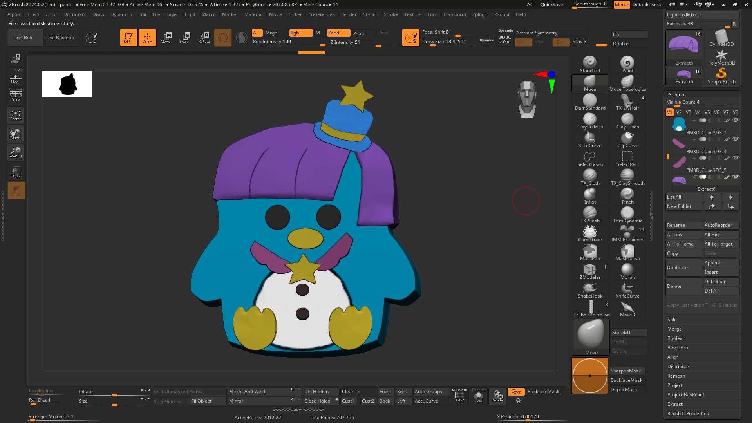The height and width of the screenshot is (423, 752).
Task: Click the Scale transform icon
Action: [184, 38]
